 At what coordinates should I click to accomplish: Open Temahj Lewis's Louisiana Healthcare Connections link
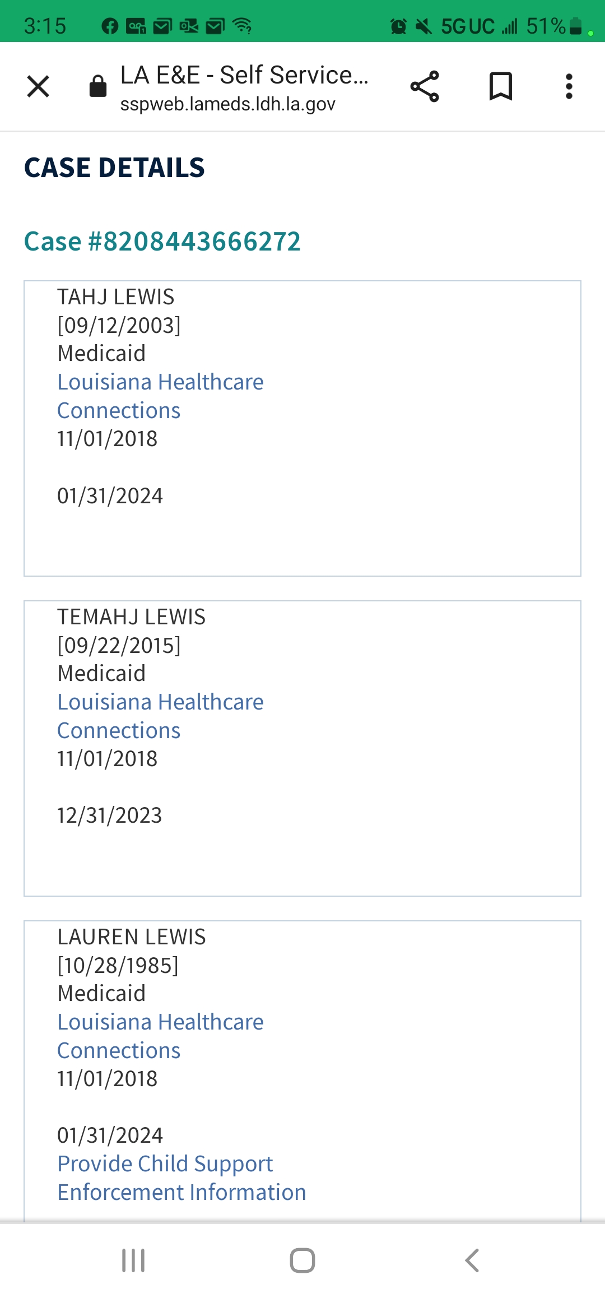pyautogui.click(x=160, y=716)
